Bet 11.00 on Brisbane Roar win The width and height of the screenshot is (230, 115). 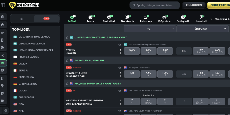click(165, 74)
